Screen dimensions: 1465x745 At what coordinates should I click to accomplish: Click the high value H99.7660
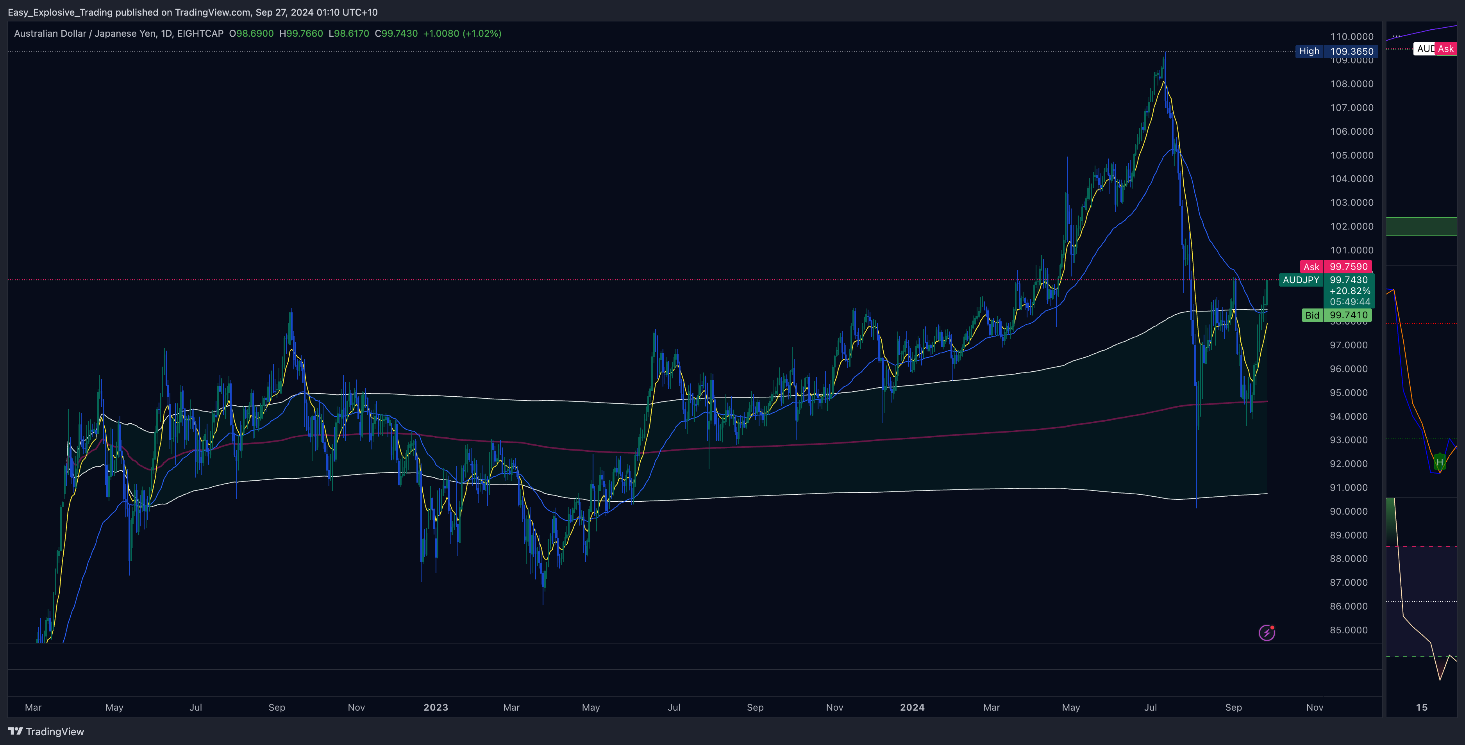(x=301, y=34)
